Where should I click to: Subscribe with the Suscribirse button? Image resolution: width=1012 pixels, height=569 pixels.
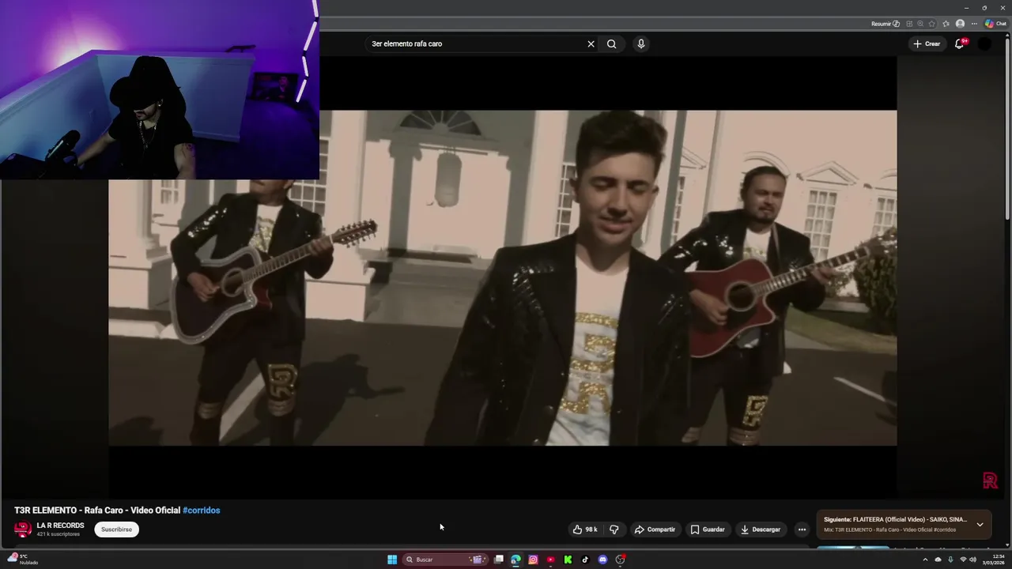pos(116,529)
